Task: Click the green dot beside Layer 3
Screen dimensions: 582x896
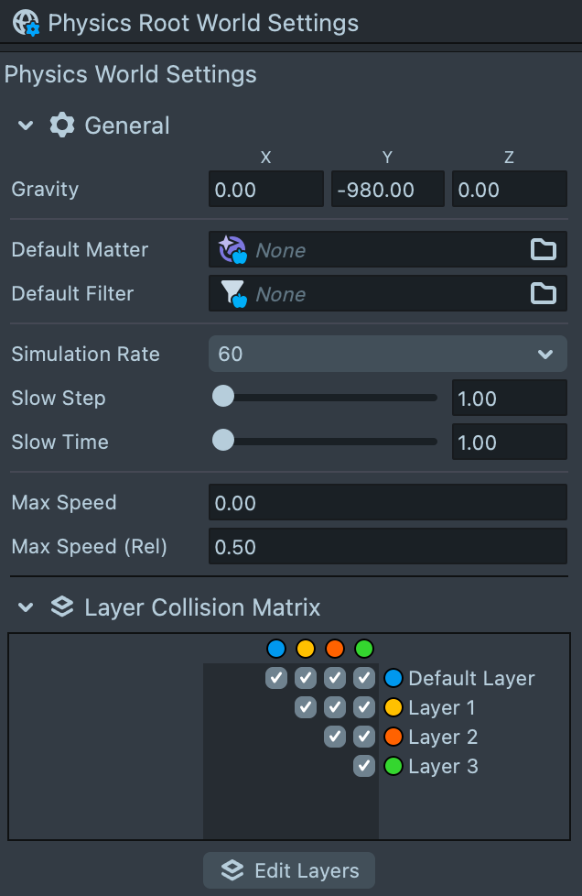Action: pyautogui.click(x=393, y=766)
